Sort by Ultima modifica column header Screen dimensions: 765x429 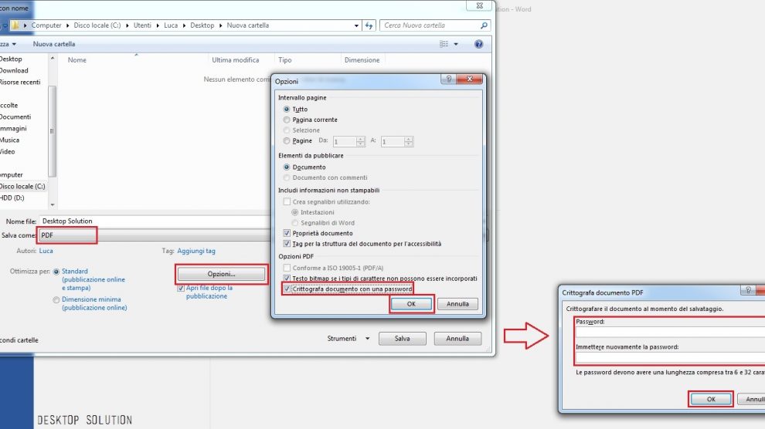236,60
